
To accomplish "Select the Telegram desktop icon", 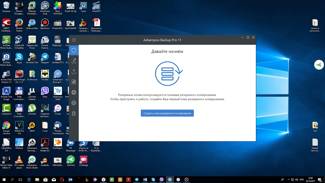I will pyautogui.click(x=45, y=58).
